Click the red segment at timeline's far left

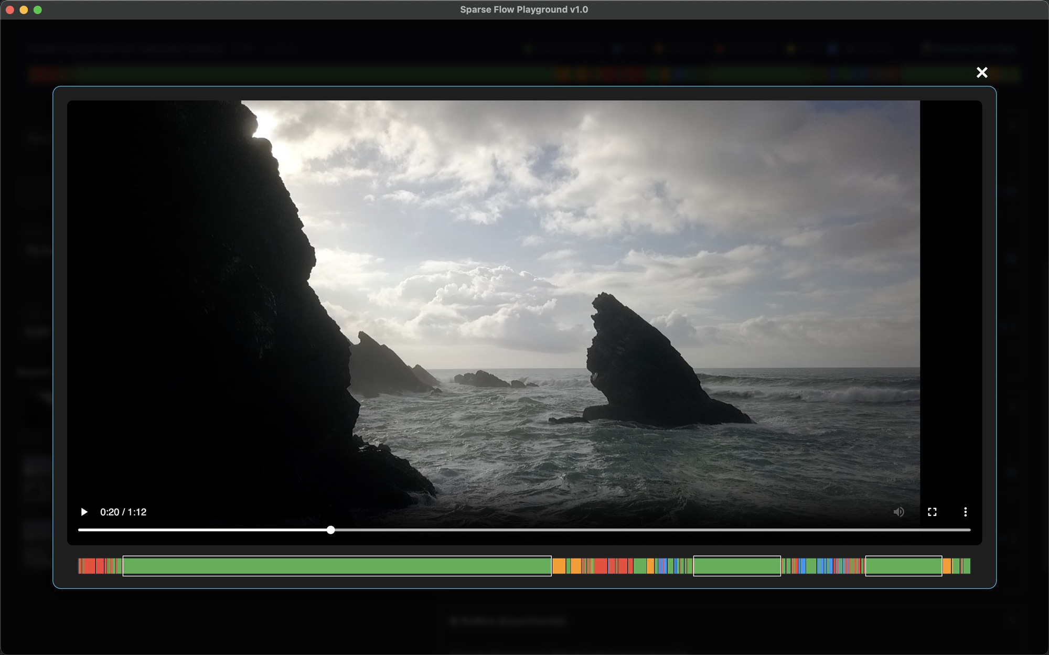89,566
